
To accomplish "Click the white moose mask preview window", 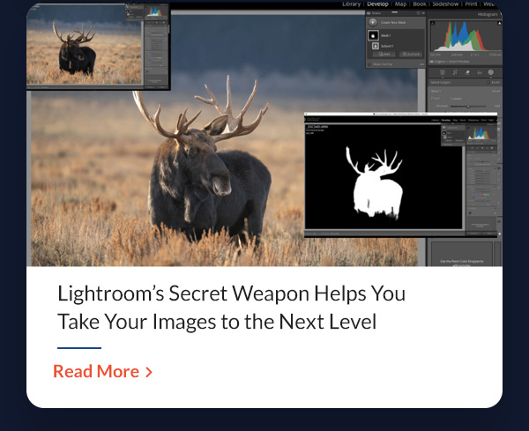I will (x=384, y=181).
